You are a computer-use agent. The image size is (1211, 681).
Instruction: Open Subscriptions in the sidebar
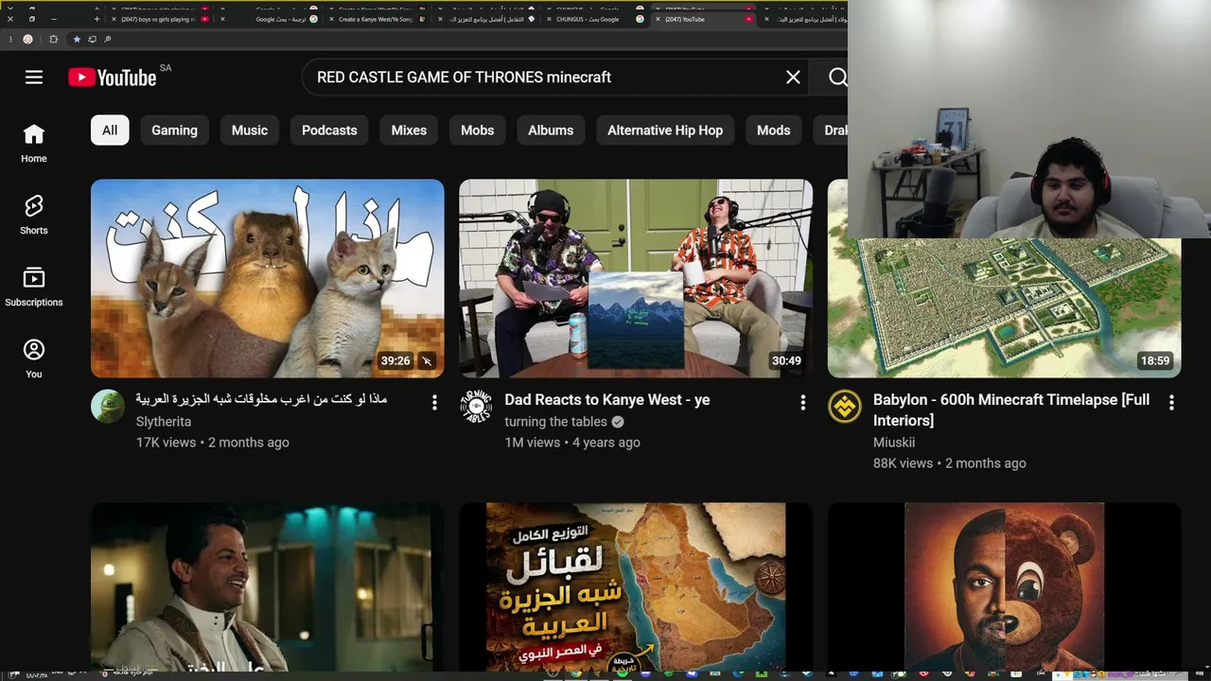[x=34, y=288]
